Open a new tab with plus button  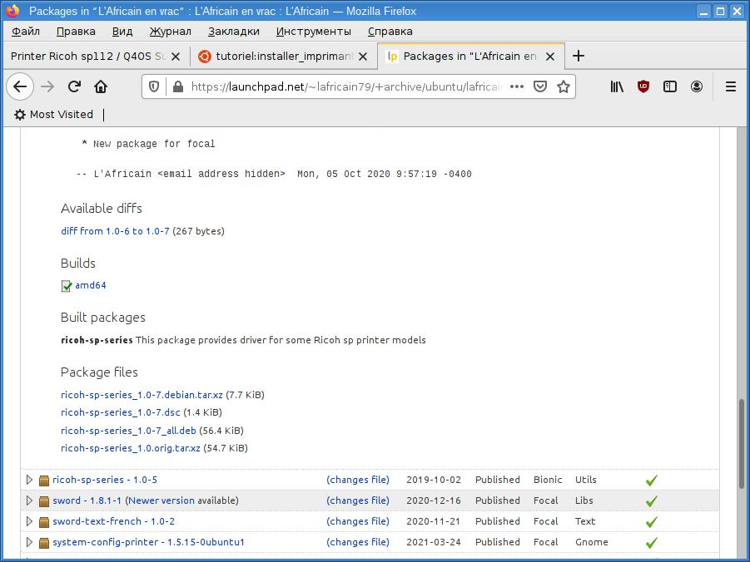coord(579,56)
